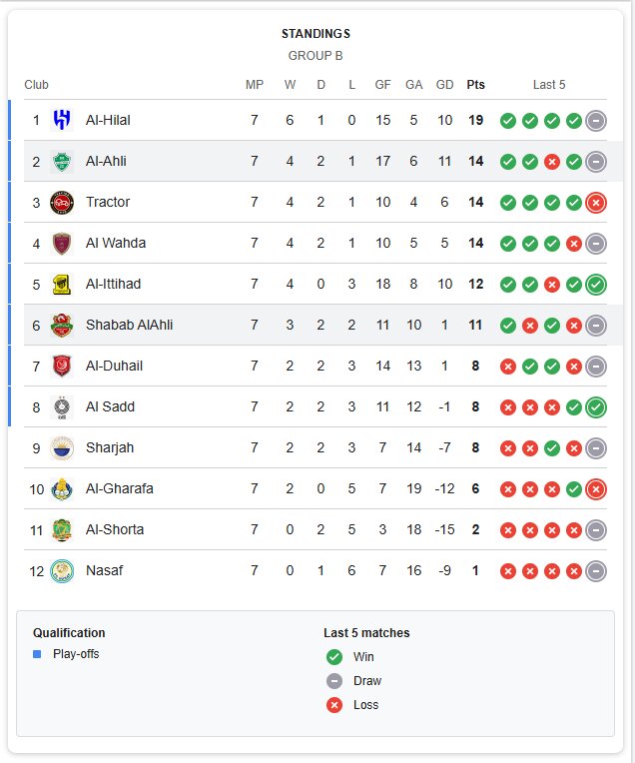The width and height of the screenshot is (635, 763).
Task: Click the Al Wahda club crest
Action: (x=62, y=243)
